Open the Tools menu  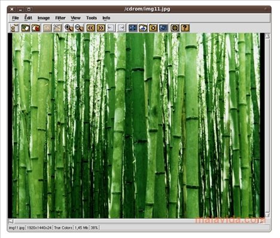point(92,18)
